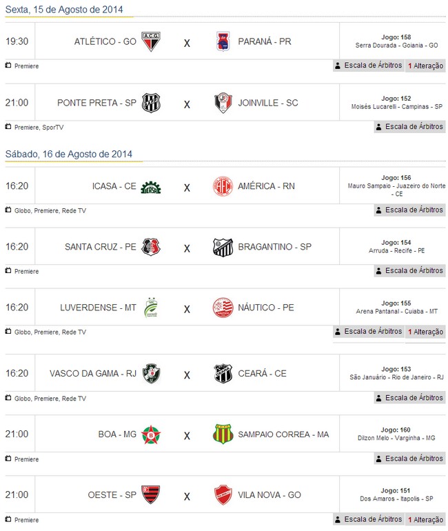This screenshot has height=531, width=448.
Task: Show 1 Alteração for Atlético-GO x Paraná
Action: click(x=425, y=66)
